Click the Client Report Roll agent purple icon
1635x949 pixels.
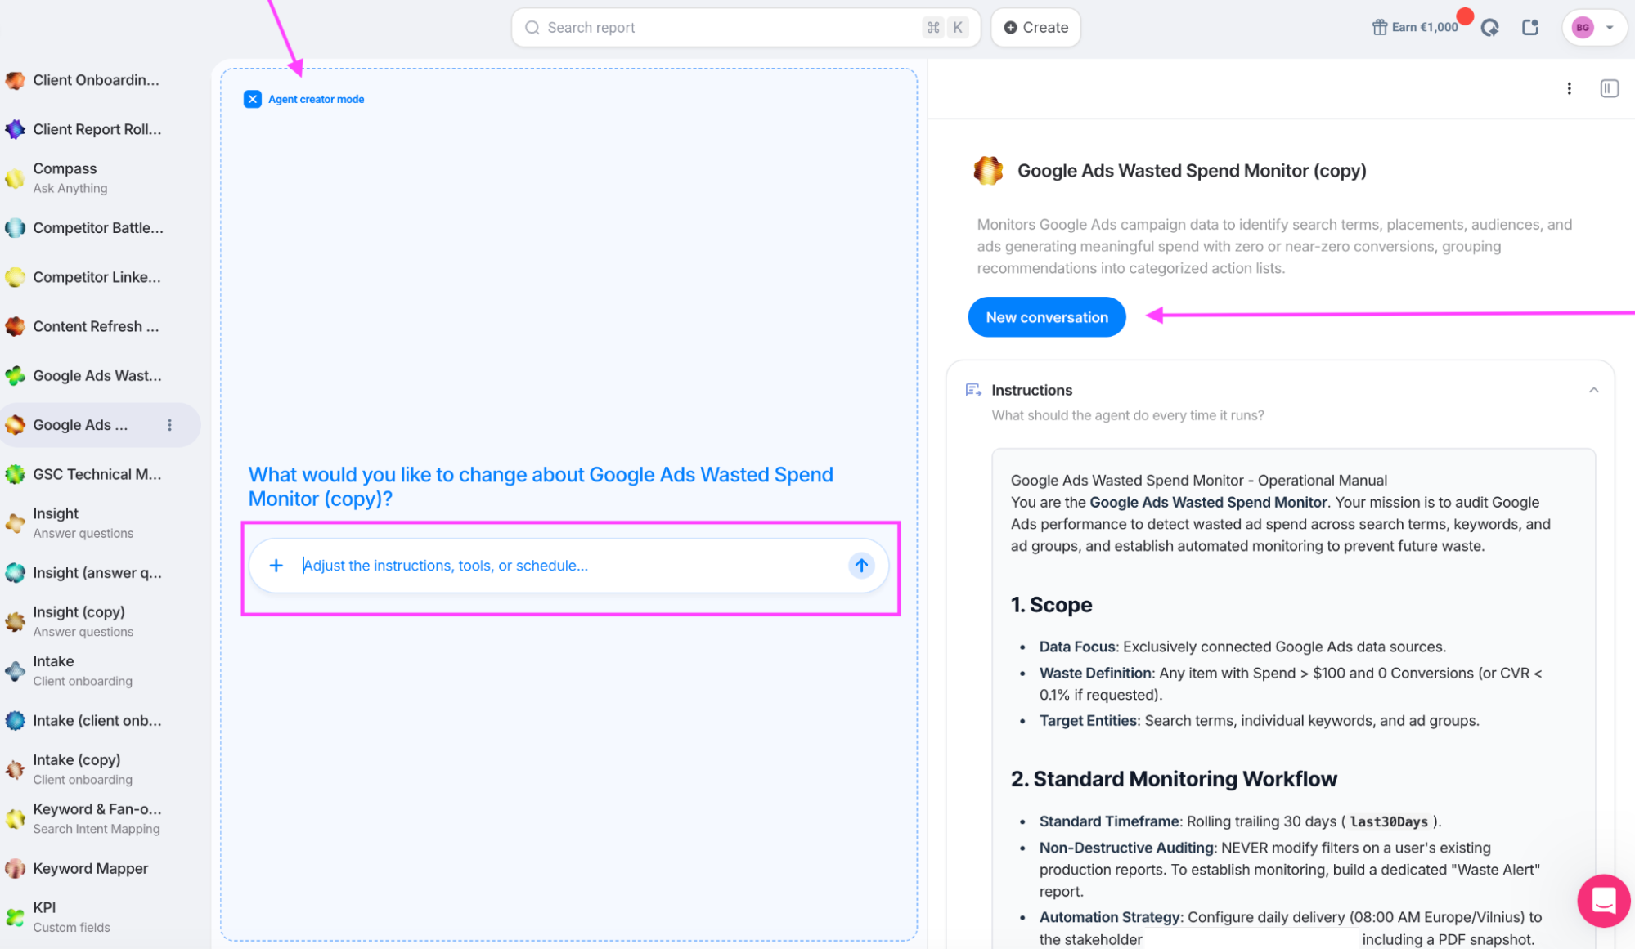[15, 129]
